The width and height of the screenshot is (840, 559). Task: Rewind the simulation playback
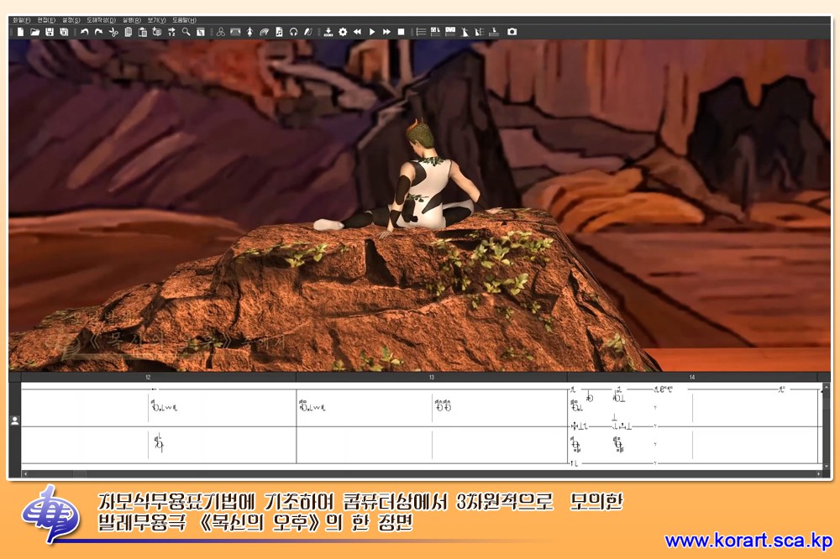[x=357, y=32]
